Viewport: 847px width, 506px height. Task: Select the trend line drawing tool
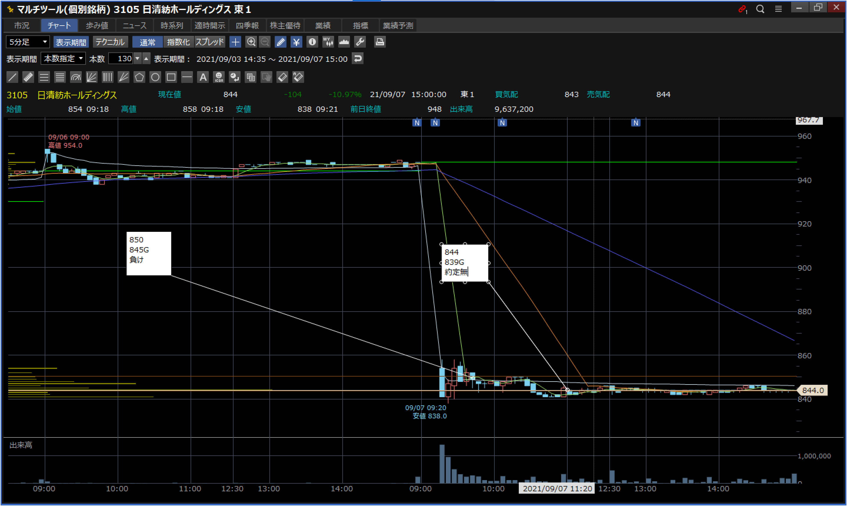pyautogui.click(x=12, y=77)
